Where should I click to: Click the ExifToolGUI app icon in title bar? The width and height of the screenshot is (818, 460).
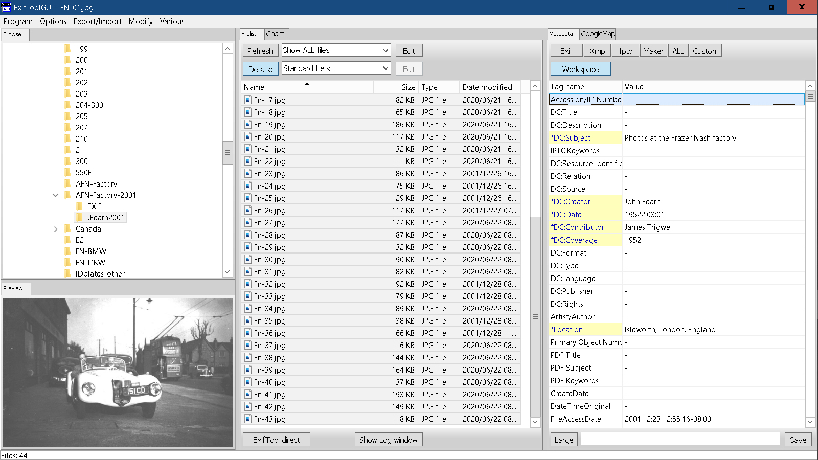point(7,7)
